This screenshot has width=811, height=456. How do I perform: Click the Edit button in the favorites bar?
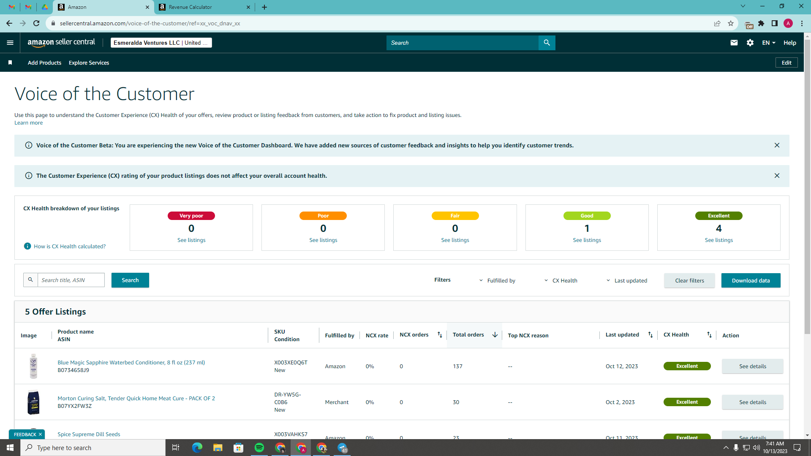(x=787, y=62)
